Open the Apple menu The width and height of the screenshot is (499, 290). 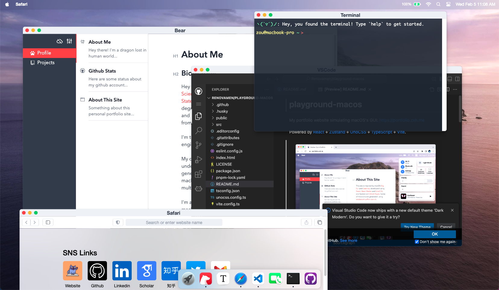click(x=7, y=4)
